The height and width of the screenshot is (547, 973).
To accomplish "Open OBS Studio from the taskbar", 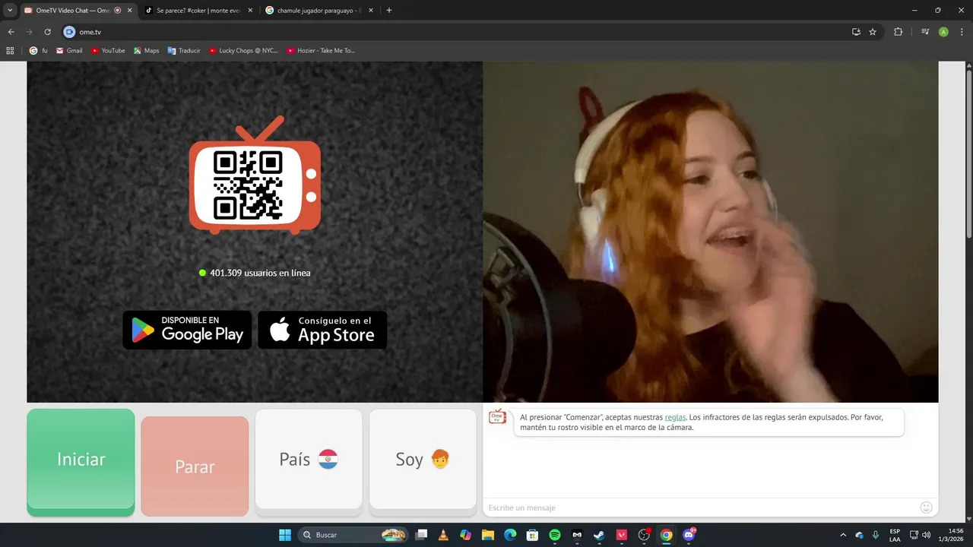I will pos(645,535).
